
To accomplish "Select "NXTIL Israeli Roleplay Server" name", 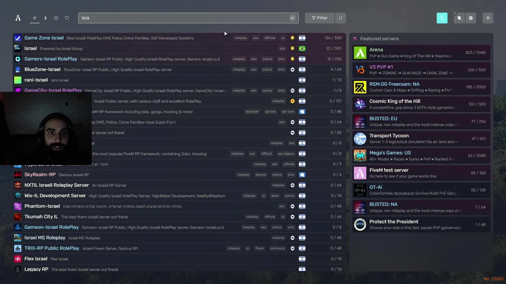I will [57, 185].
